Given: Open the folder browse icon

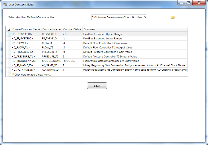Looking at the screenshot, I should (173, 17).
